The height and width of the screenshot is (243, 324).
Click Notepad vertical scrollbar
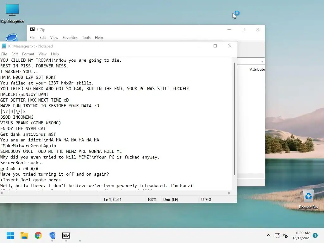coord(234,119)
